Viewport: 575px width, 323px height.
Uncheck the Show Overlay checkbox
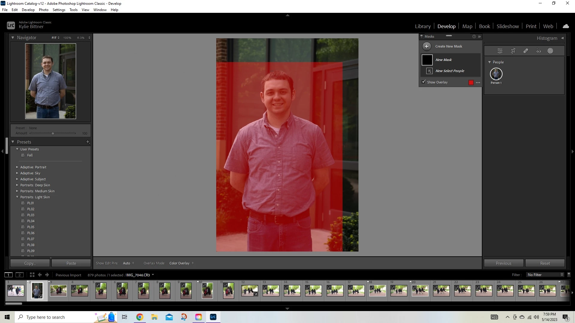(x=423, y=82)
